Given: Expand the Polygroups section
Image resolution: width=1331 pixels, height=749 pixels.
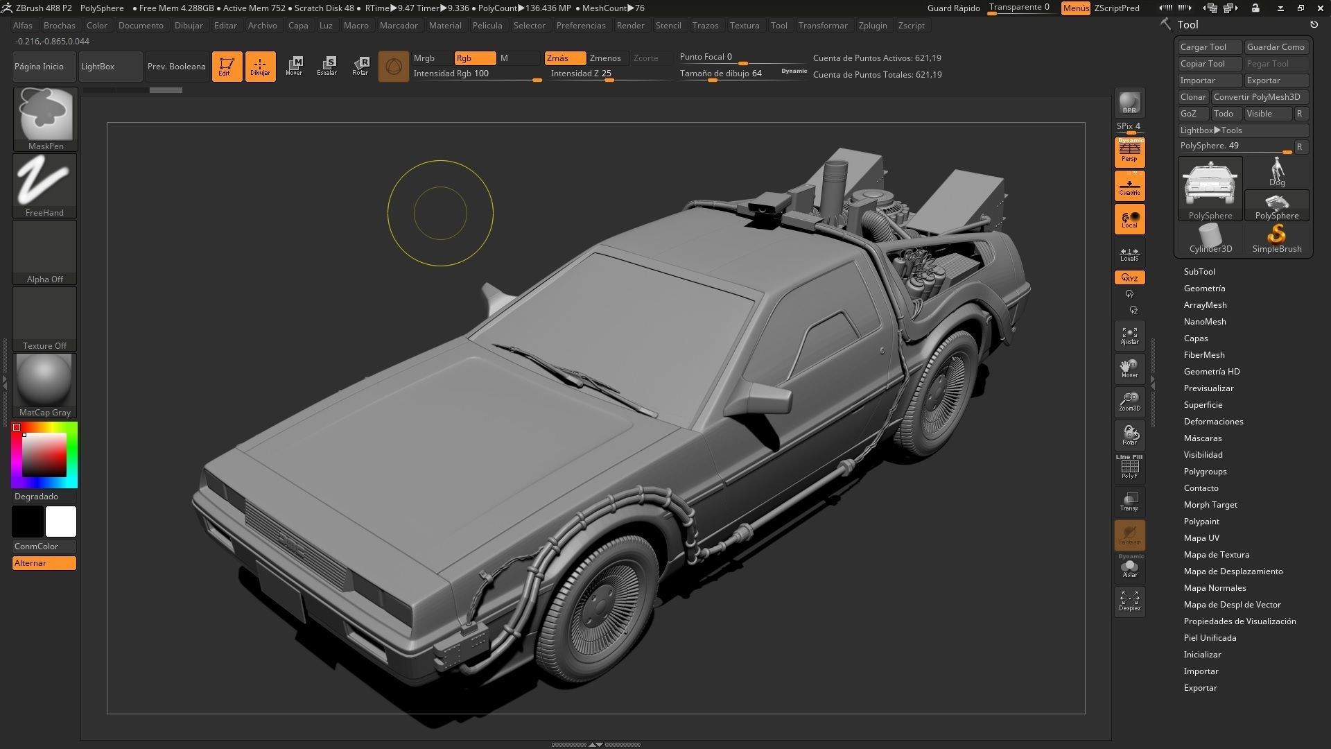Looking at the screenshot, I should pyautogui.click(x=1206, y=472).
